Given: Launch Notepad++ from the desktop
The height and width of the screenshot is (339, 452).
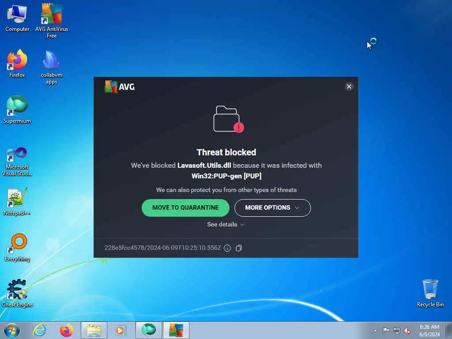Looking at the screenshot, I should [17, 202].
